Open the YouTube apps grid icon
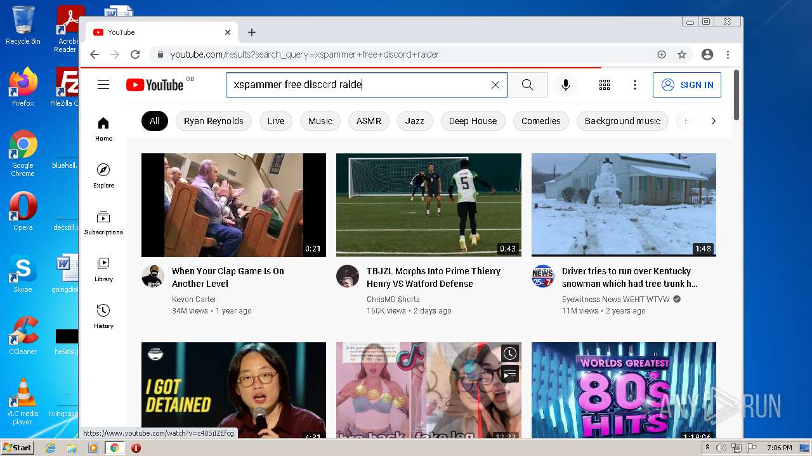 [604, 85]
